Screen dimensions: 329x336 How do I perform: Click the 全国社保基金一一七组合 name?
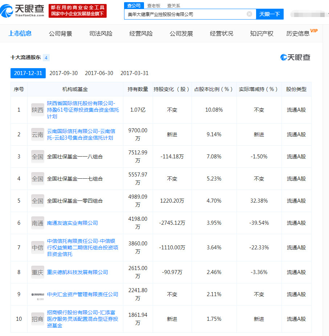pyautogui.click(x=75, y=179)
